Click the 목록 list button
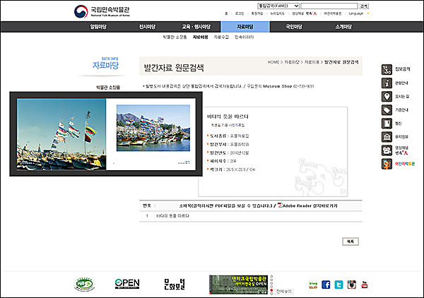 tap(351, 242)
